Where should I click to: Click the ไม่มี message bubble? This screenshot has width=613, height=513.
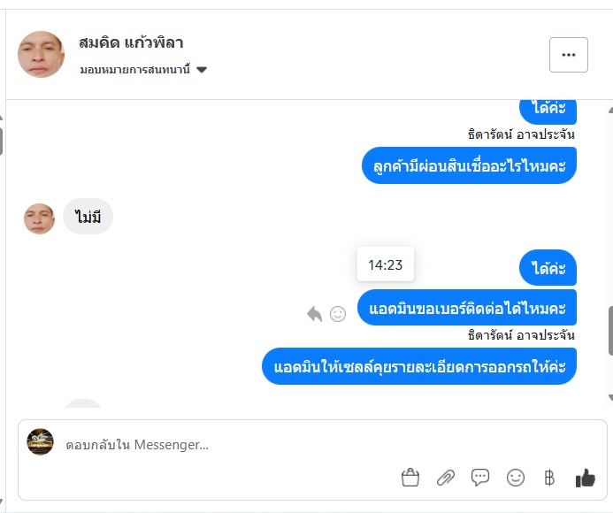click(88, 217)
